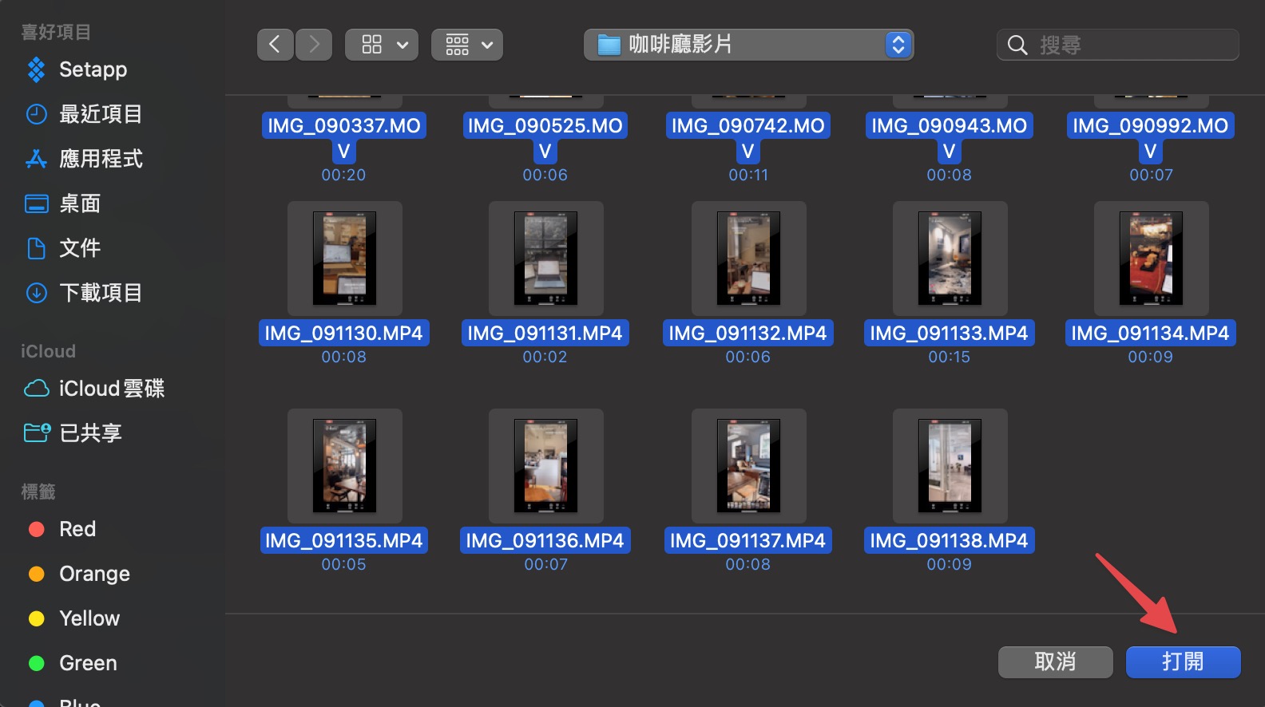The height and width of the screenshot is (707, 1265).
Task: Click the IMG_091135.MP4 file name label
Action: (344, 540)
